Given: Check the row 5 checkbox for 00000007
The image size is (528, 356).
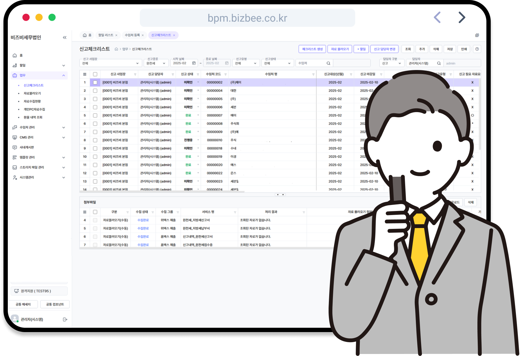Looking at the screenshot, I should tap(95, 115).
